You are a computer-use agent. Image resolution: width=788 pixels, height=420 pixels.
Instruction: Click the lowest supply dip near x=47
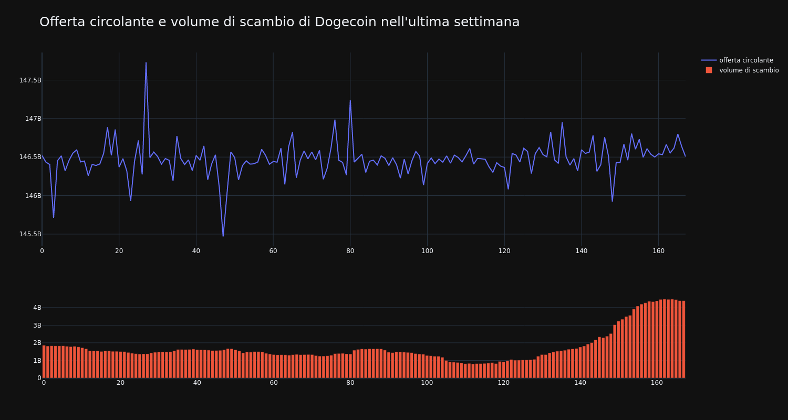223,236
